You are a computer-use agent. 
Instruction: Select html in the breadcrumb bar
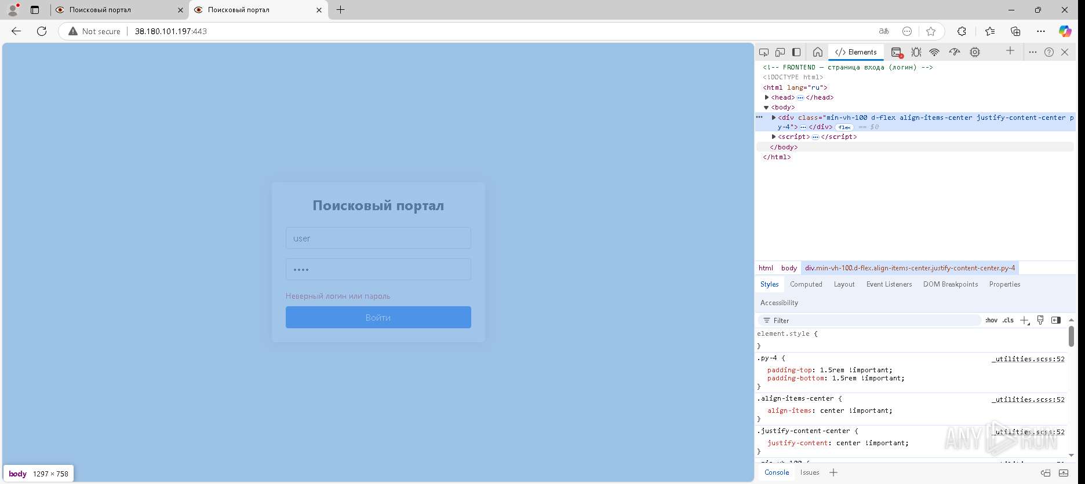coord(766,268)
